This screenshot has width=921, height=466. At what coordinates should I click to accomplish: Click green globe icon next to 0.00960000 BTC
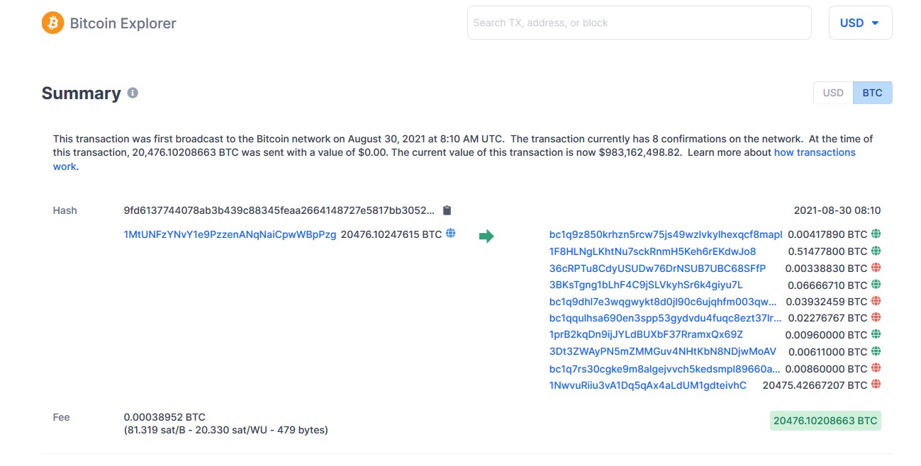coord(876,334)
